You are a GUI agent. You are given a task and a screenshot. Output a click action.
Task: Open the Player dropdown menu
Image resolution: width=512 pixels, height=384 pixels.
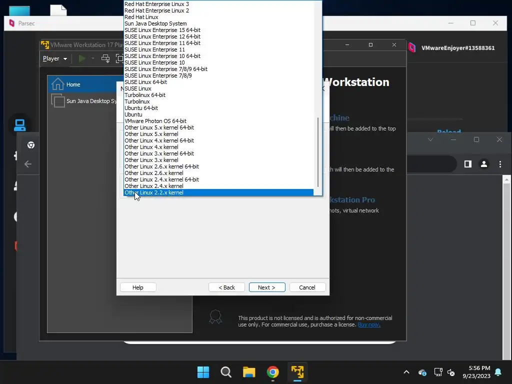click(x=55, y=58)
